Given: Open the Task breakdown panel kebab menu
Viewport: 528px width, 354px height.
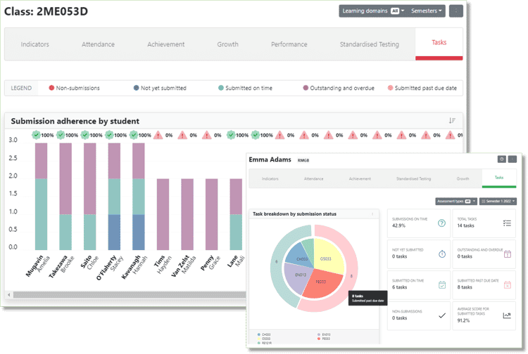Looking at the screenshot, I should pos(372,214).
